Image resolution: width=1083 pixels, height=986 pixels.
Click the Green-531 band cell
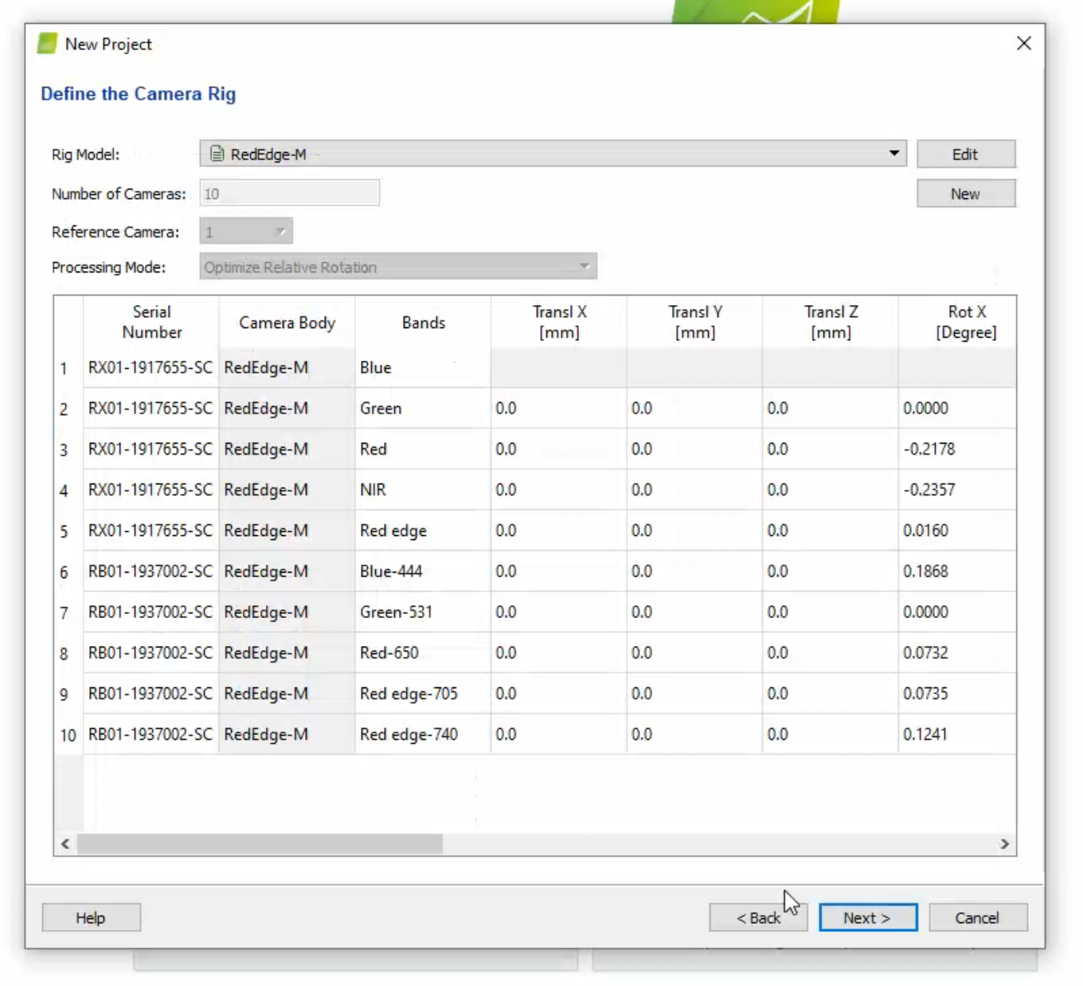423,612
